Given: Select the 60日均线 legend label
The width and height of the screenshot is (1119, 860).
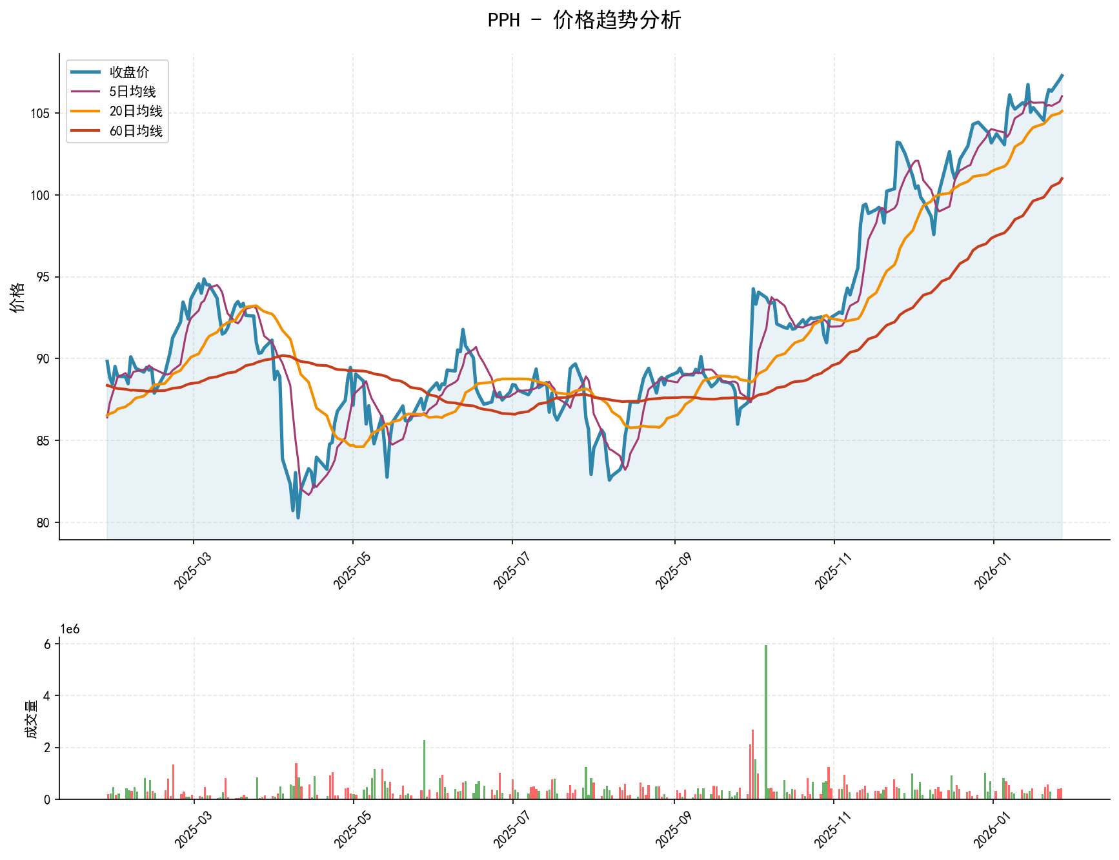Looking at the screenshot, I should tap(136, 131).
